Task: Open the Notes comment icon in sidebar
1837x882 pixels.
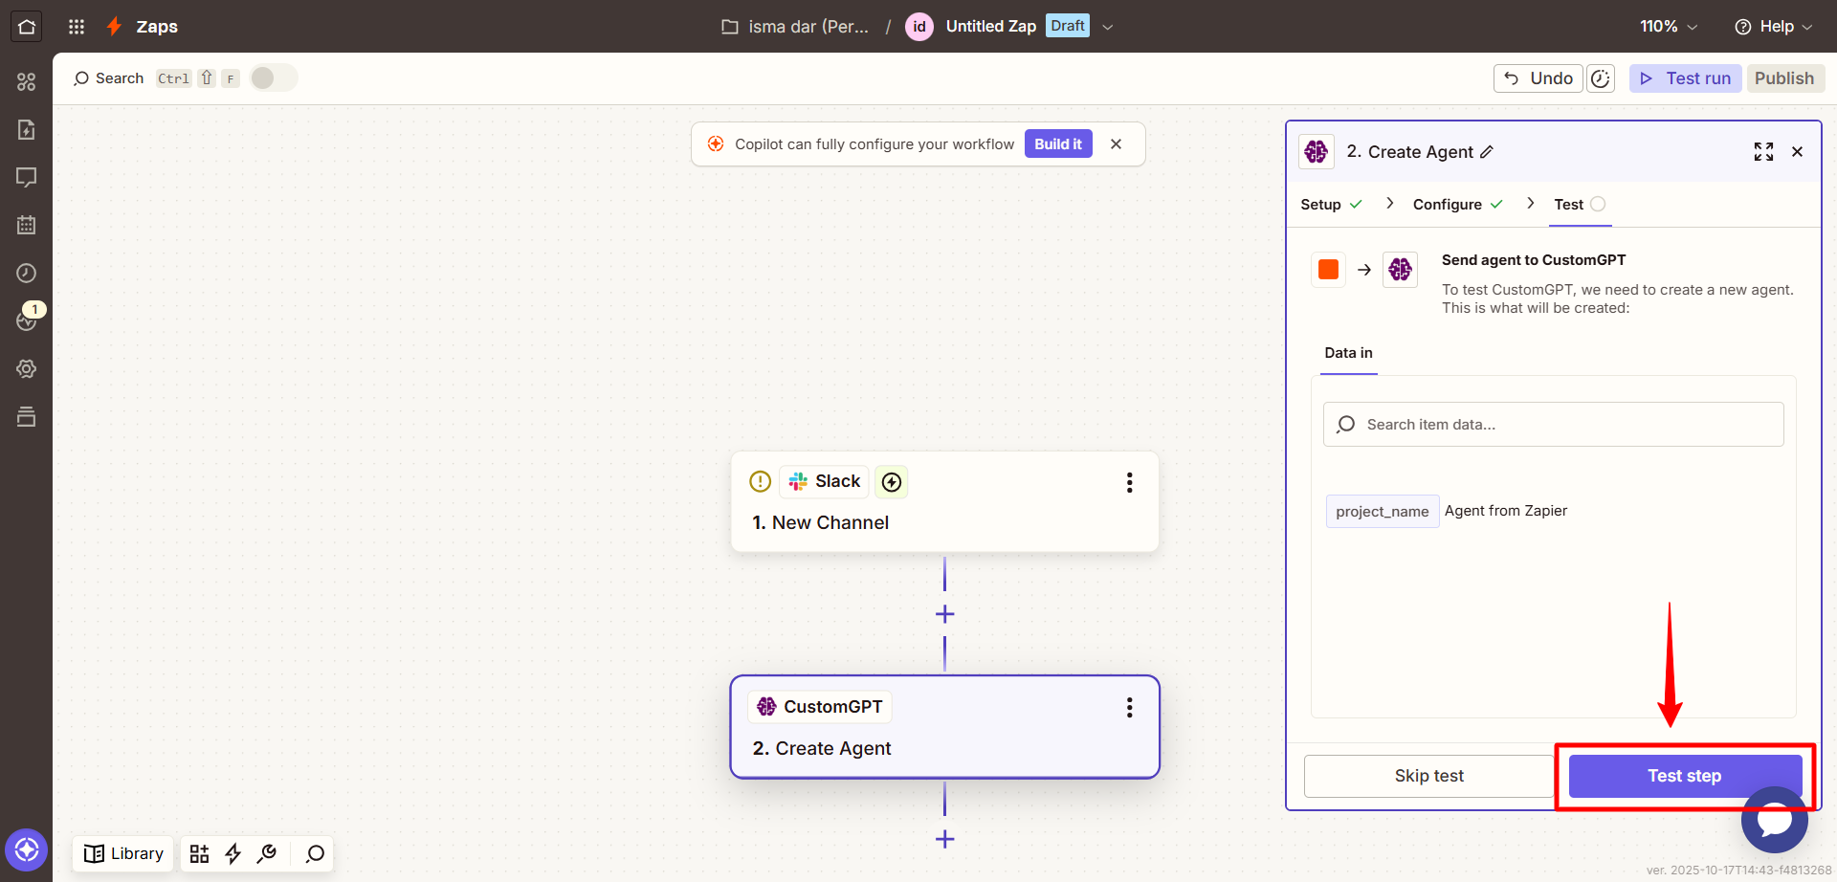Action: [27, 177]
